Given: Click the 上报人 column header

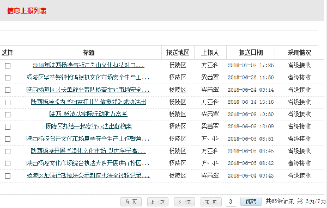Looking at the screenshot, I should pyautogui.click(x=210, y=53).
